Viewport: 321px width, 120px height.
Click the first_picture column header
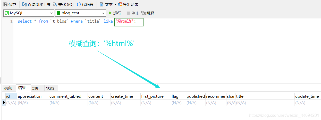[156, 96]
